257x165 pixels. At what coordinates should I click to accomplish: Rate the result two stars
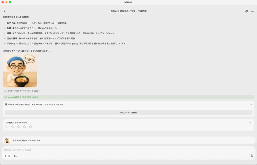pos(13,127)
